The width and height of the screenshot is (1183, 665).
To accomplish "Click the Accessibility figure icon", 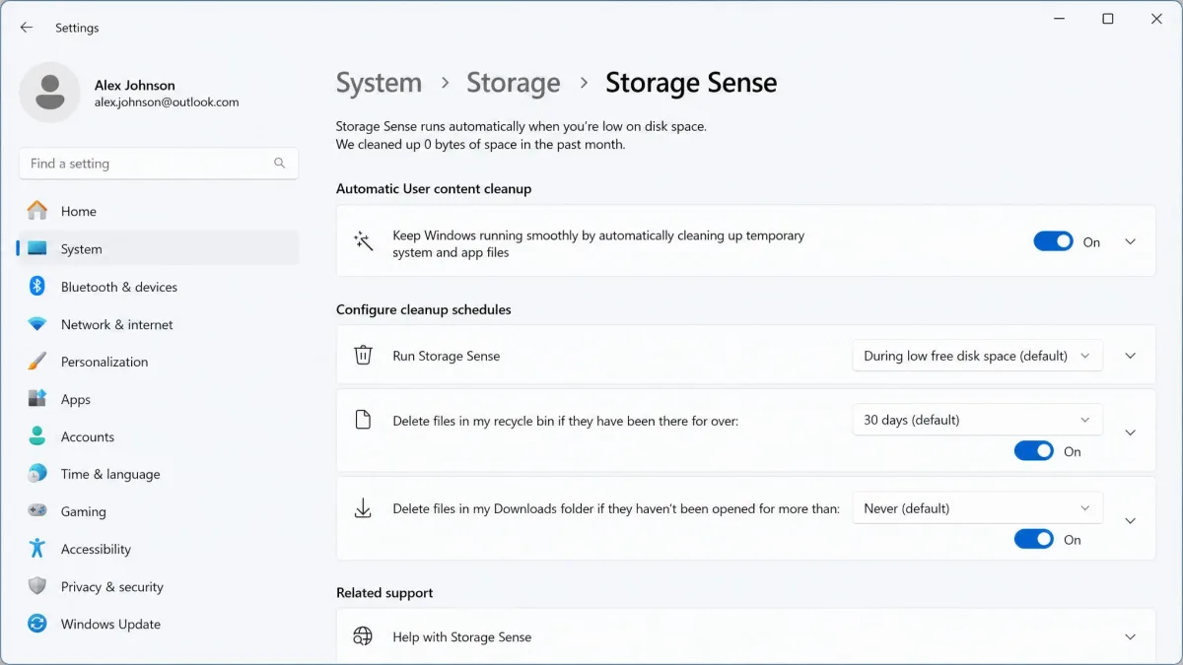I will tap(37, 549).
